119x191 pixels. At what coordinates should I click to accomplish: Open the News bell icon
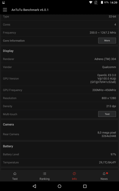(104, 174)
